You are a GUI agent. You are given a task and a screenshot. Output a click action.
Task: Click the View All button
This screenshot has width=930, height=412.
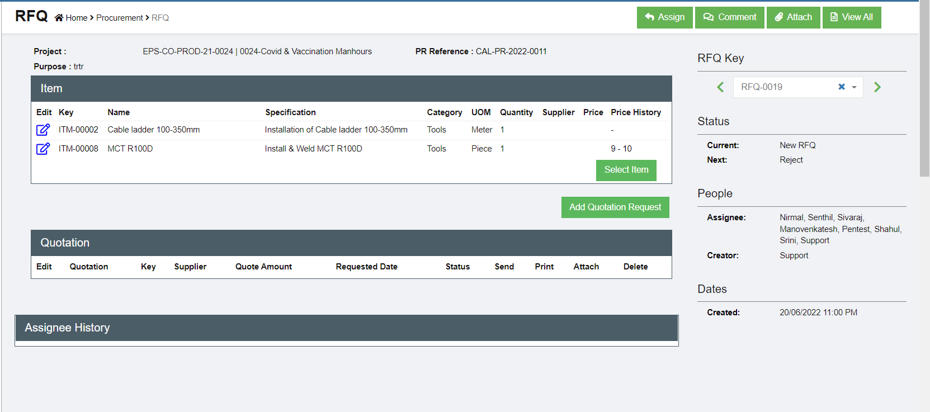coord(851,17)
